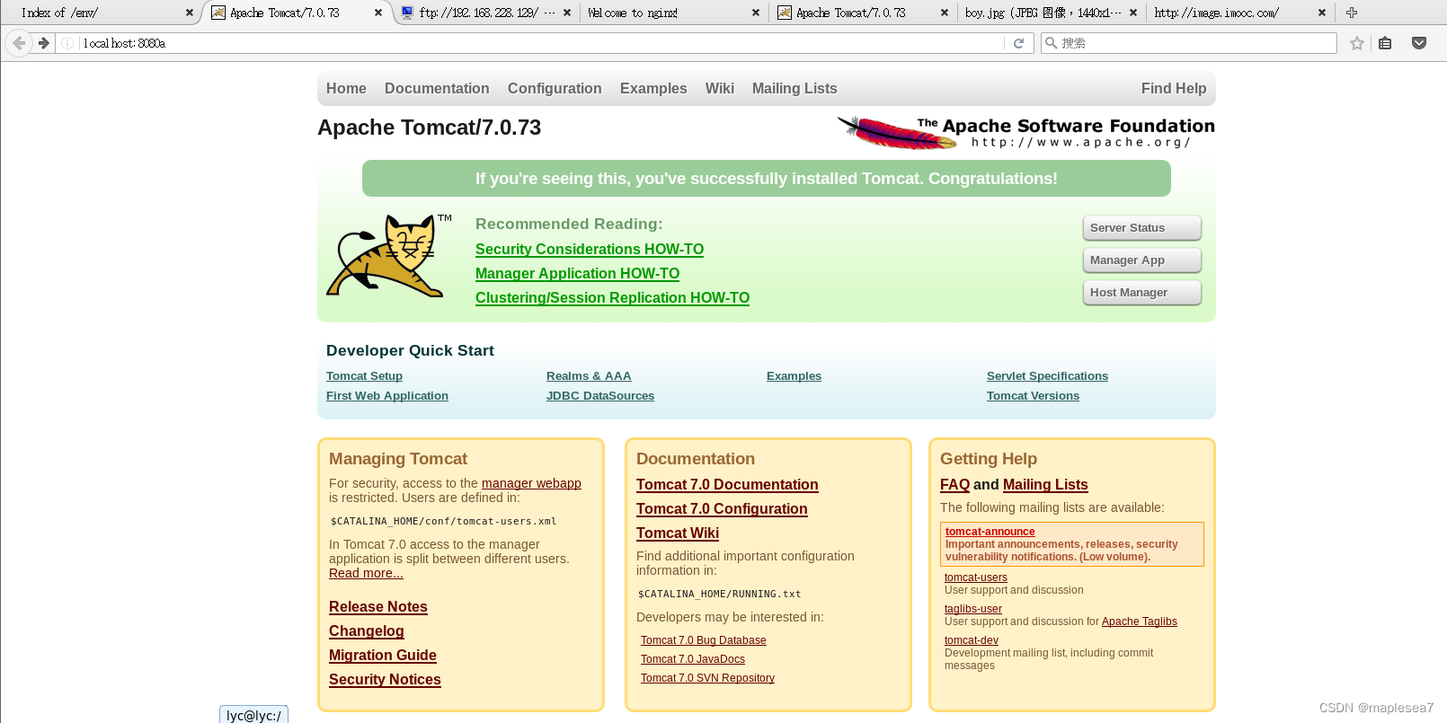Open the Changelog link
Screen dimensions: 1447x723
click(x=367, y=630)
